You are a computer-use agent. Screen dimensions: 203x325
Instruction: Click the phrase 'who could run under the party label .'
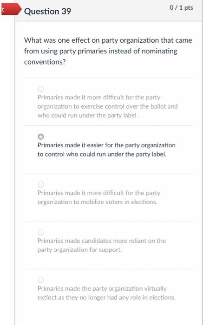pos(89,115)
